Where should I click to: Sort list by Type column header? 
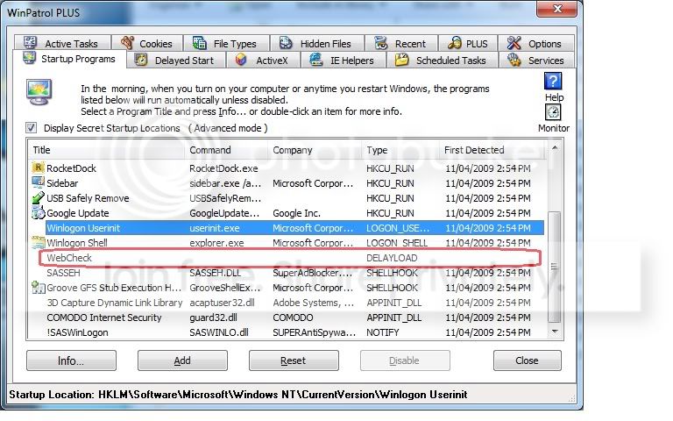(400, 150)
